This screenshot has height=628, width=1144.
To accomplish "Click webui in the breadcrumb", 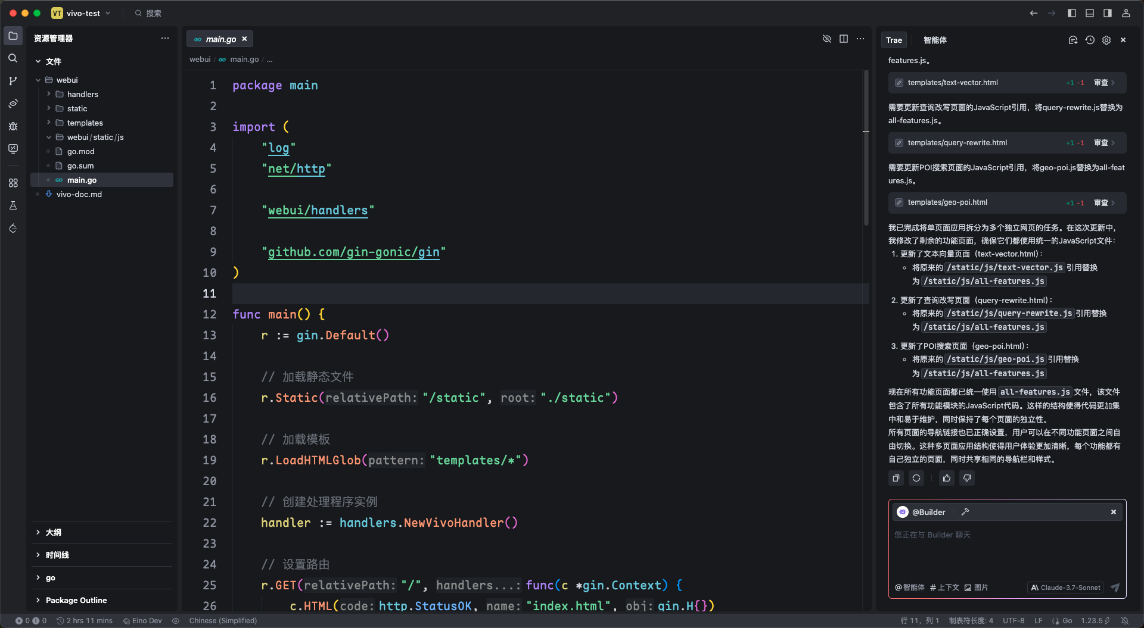I will tap(200, 60).
